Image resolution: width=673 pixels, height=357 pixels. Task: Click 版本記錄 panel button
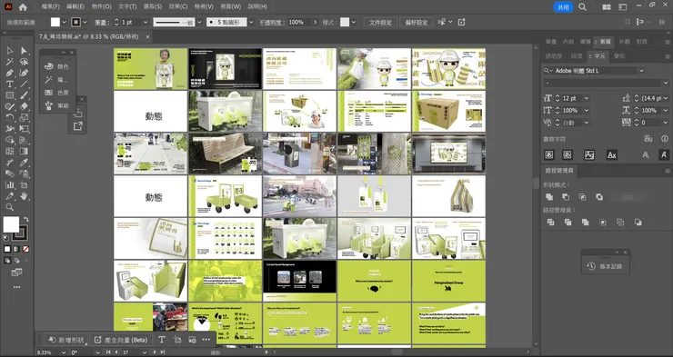(x=606, y=266)
